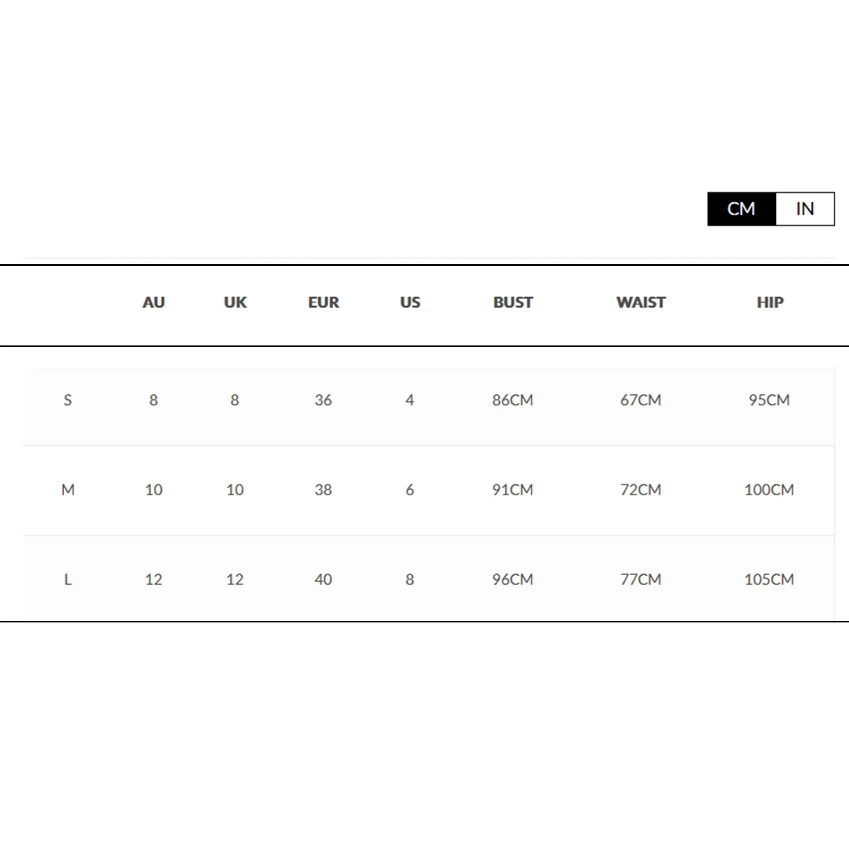The image size is (849, 849).
Task: Click the EUR column header
Action: [x=323, y=302]
